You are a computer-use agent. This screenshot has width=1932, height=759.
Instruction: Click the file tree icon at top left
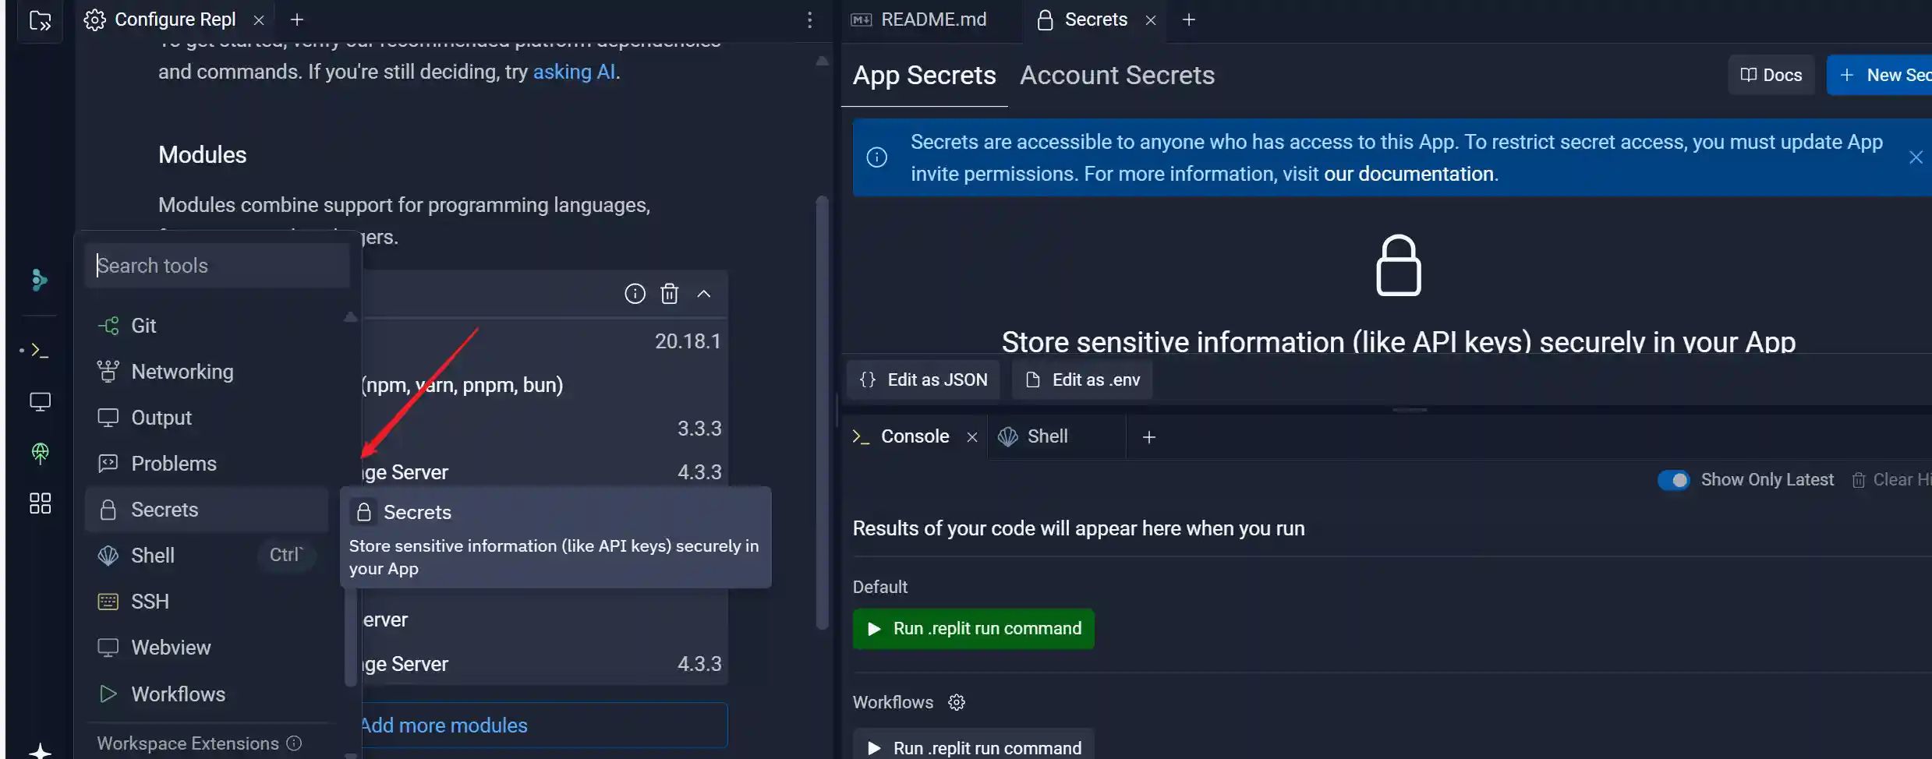coord(40,20)
